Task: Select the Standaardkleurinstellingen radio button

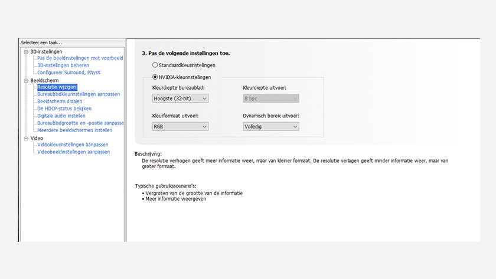Action: 155,65
